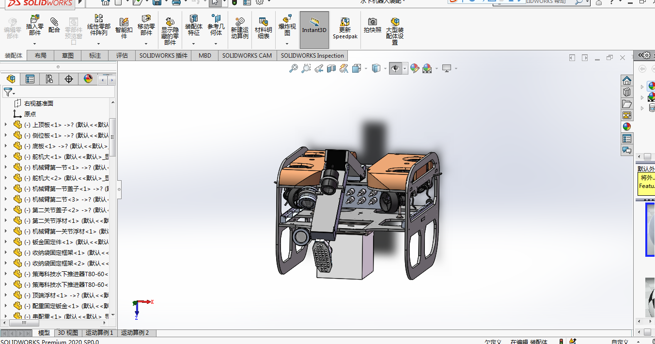655x344 pixels.
Task: Open the SOLIDWORKS Inspection tab
Action: click(x=312, y=56)
